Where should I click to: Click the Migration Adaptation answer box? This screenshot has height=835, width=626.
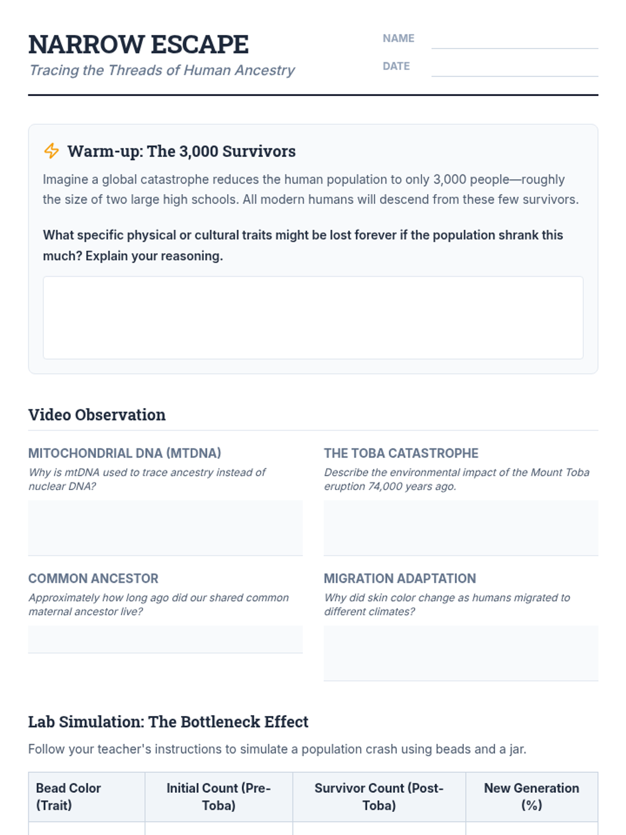point(461,653)
